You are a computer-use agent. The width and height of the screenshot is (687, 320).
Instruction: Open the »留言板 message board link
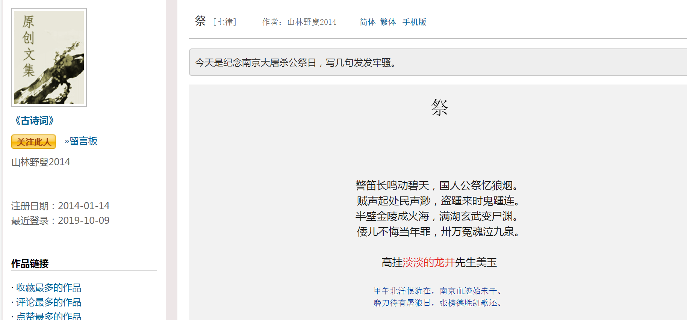pos(81,141)
